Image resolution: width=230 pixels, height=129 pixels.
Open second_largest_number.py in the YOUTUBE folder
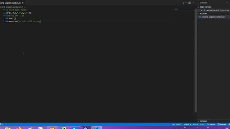tap(213, 17)
